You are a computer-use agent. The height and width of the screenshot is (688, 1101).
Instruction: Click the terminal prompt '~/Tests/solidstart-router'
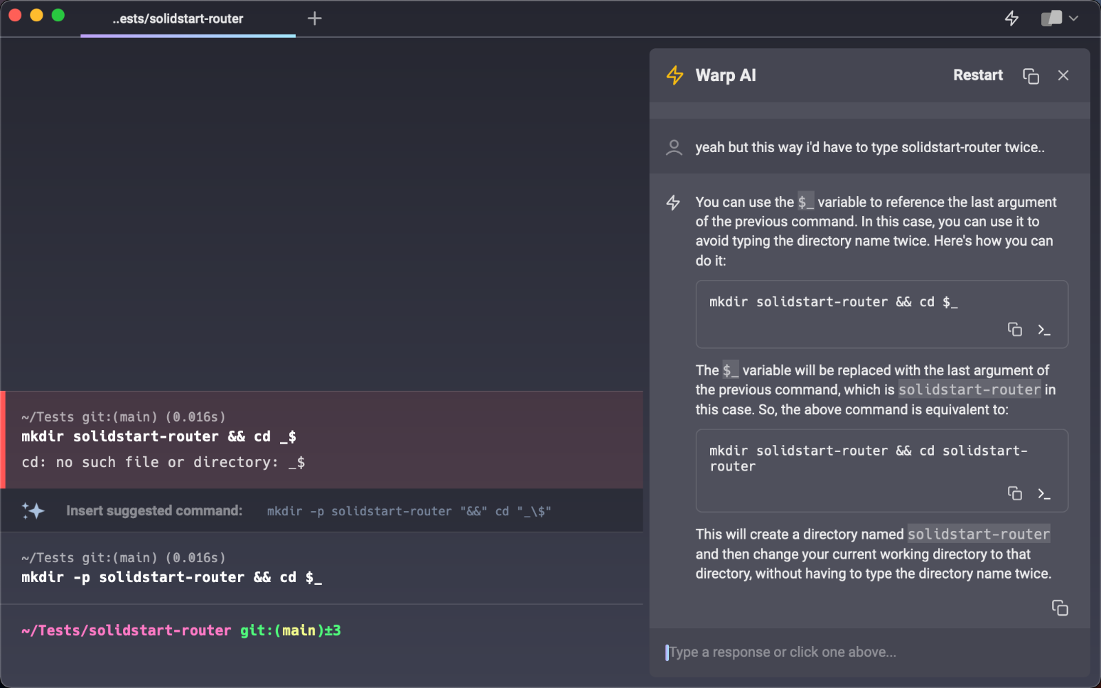click(x=126, y=630)
